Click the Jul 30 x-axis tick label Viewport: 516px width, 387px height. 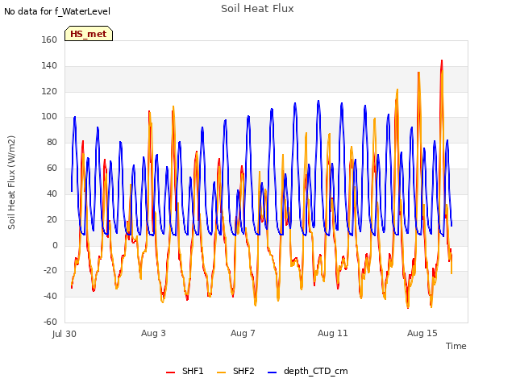tap(64, 334)
